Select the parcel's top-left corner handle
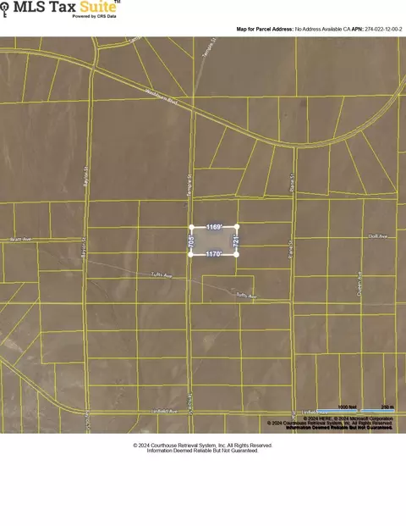Screen dimensions: 406x526 [192, 227]
